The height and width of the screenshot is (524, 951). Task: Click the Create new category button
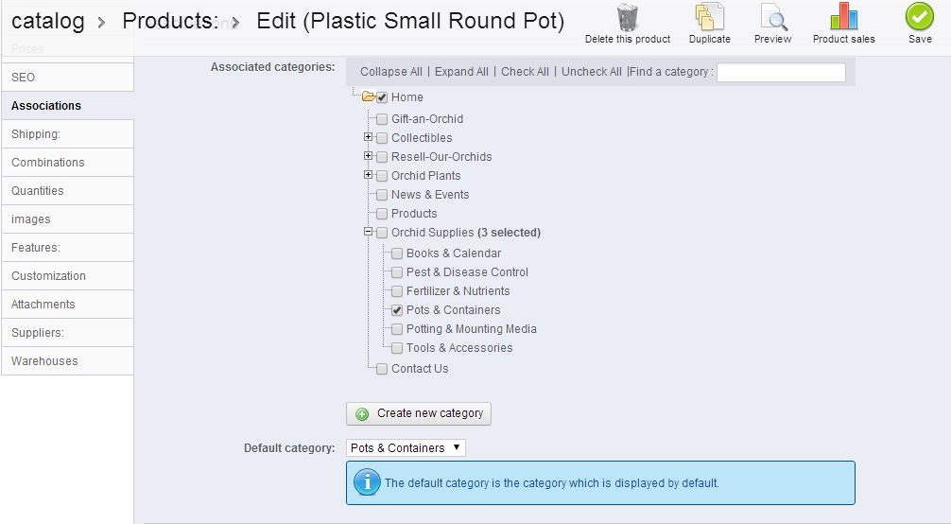click(x=419, y=413)
